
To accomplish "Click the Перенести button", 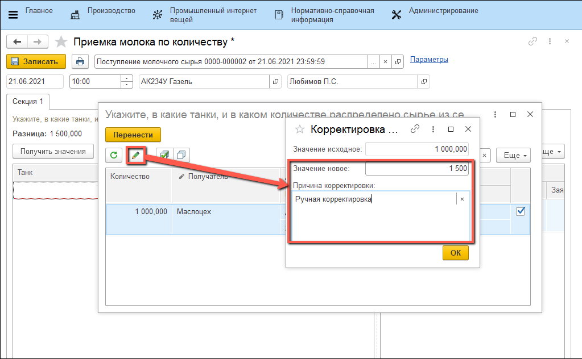I will (133, 135).
